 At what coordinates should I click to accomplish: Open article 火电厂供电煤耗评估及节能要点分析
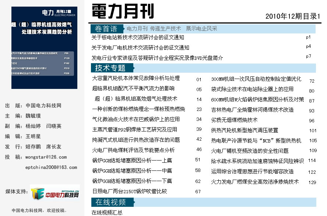point(133,150)
